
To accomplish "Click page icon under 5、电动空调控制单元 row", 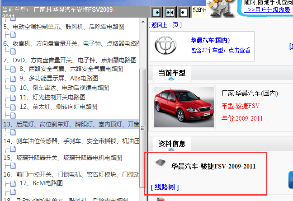I will tap(13, 35).
